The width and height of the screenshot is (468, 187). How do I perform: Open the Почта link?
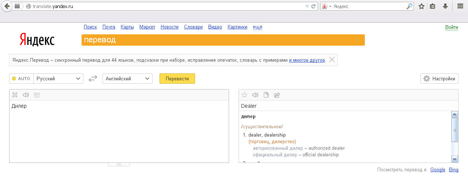[x=109, y=27]
